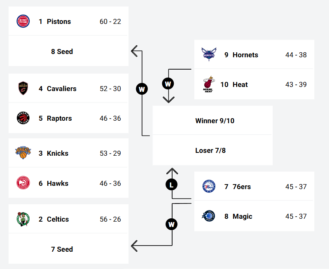Click the 7 Seed placeholder slot
Viewport: 329px width, 269px height.
62,249
